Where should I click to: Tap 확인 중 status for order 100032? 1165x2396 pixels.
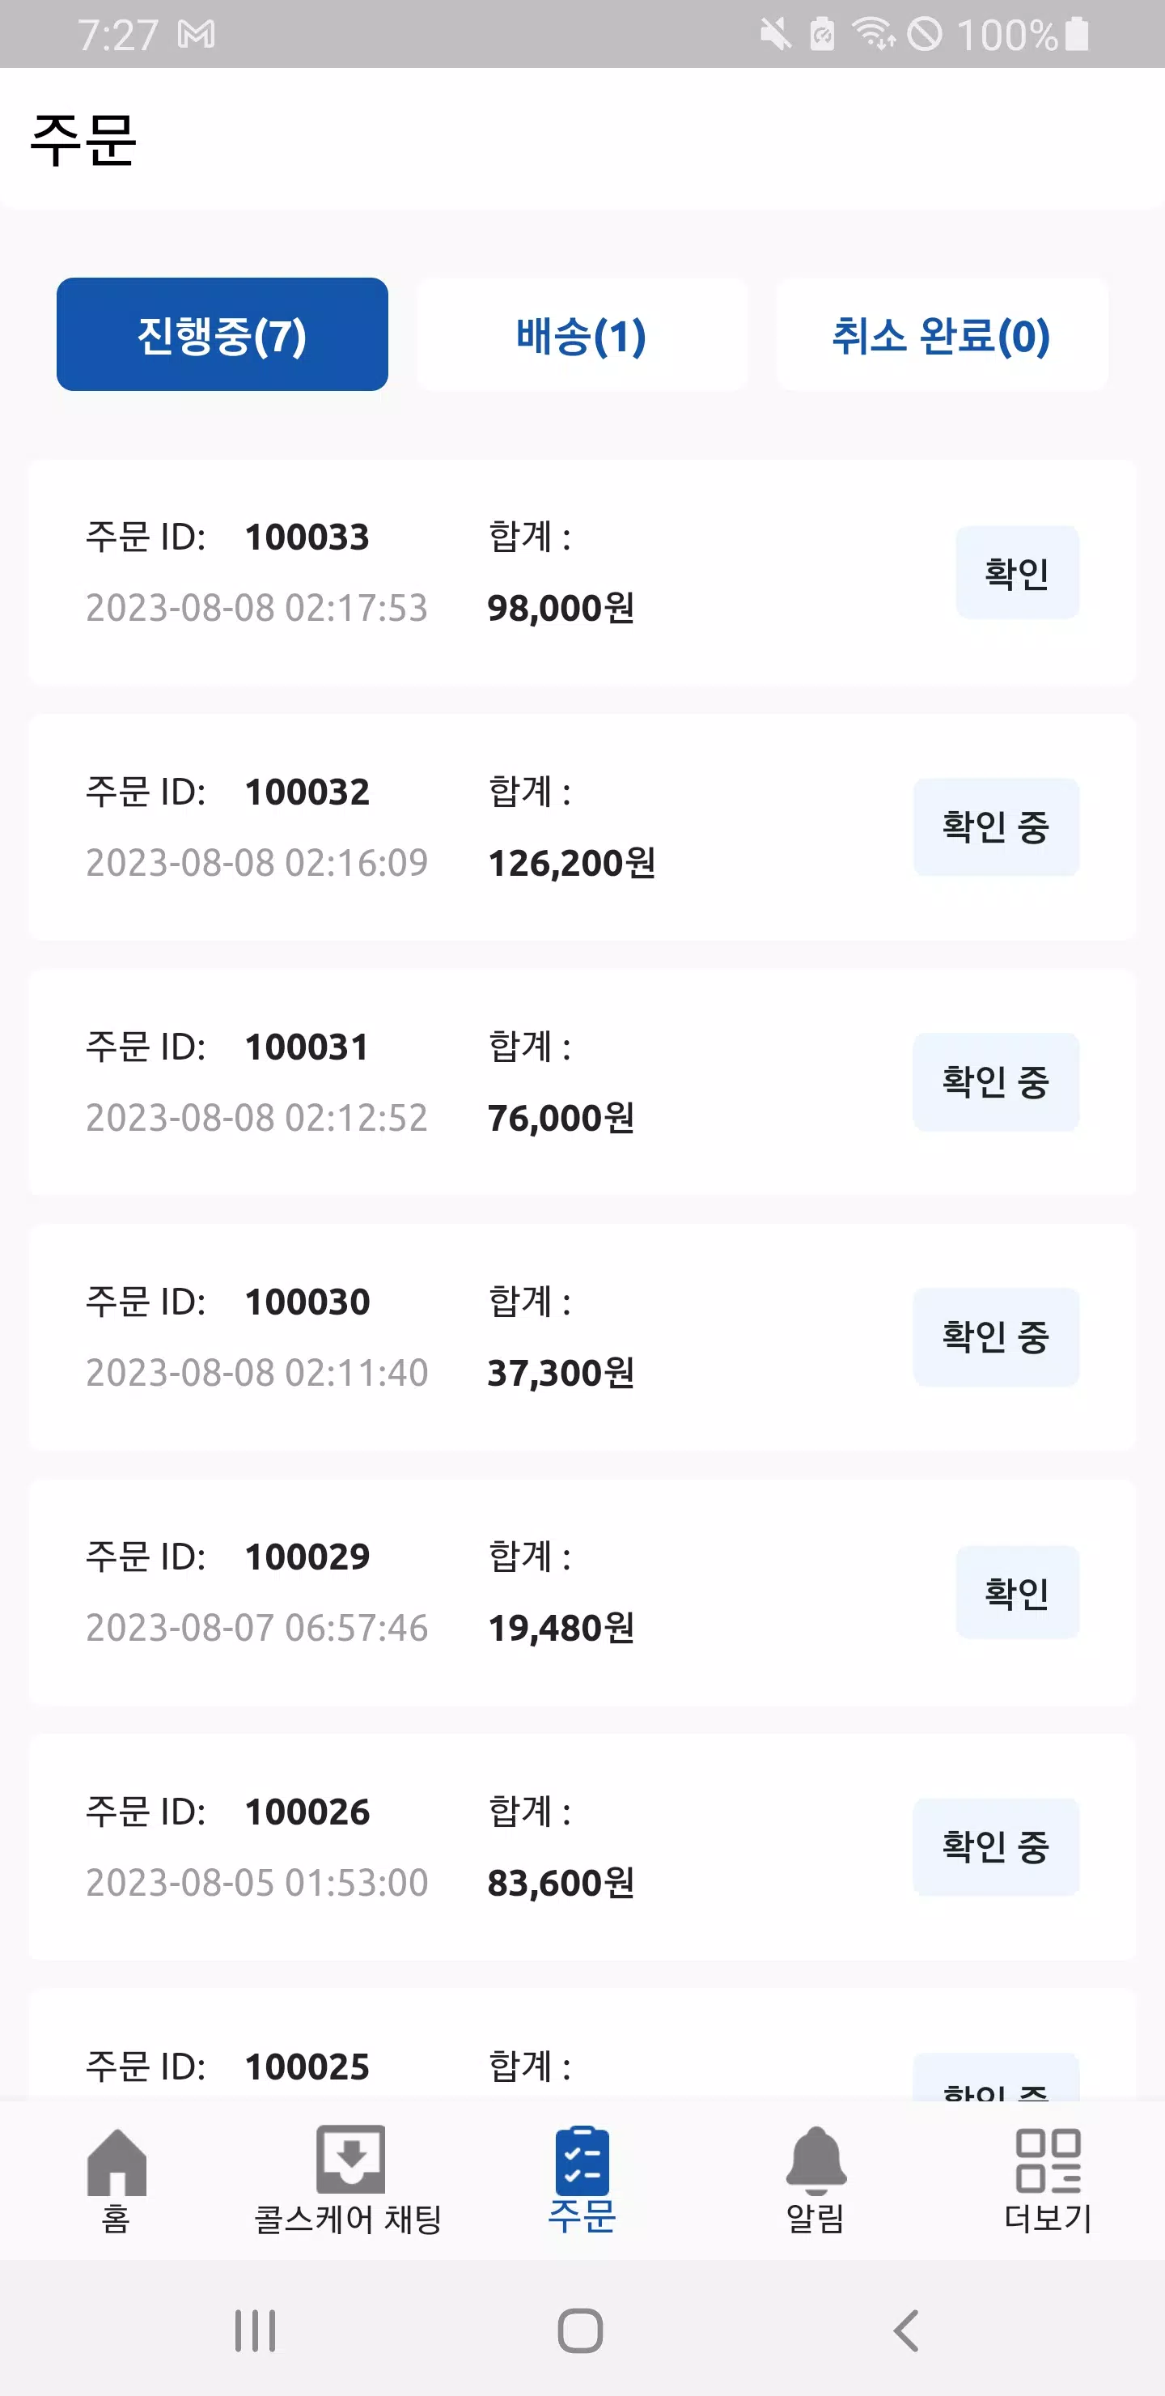point(996,827)
